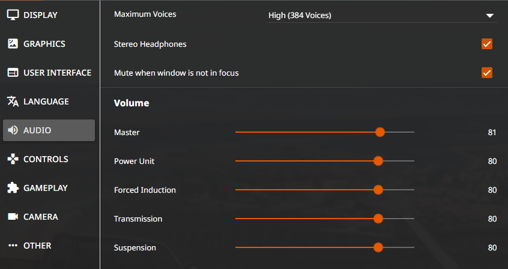508x269 pixels.
Task: Click the High (384 Voices) combo box
Action: (x=382, y=15)
